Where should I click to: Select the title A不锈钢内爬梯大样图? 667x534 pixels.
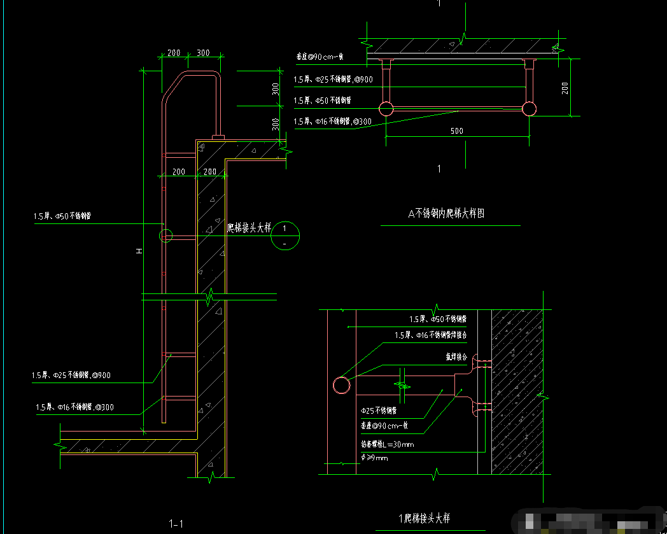pyautogui.click(x=446, y=213)
